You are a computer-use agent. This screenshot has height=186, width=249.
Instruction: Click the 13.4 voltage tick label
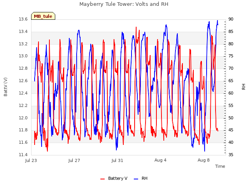pos(23,31)
